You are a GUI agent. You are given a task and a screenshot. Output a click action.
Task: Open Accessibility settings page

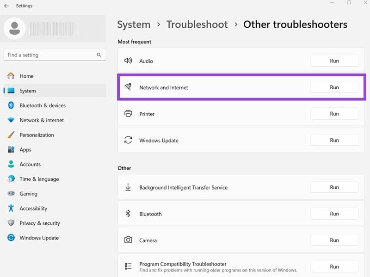[x=55, y=208]
